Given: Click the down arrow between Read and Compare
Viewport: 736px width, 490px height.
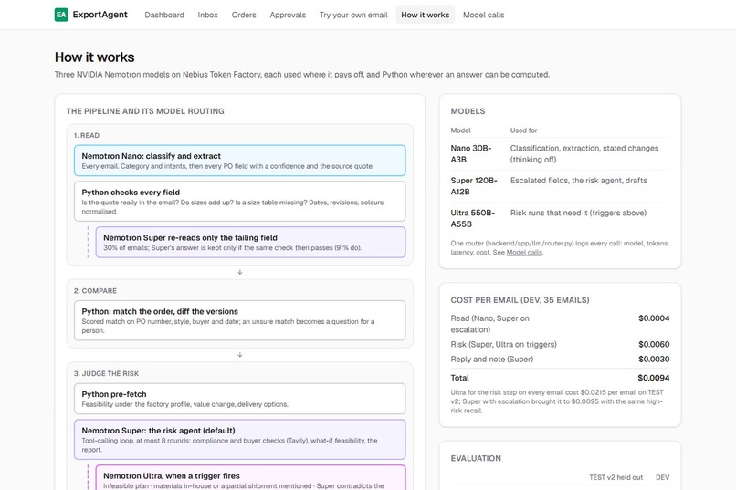Looking at the screenshot, I should click(x=240, y=272).
